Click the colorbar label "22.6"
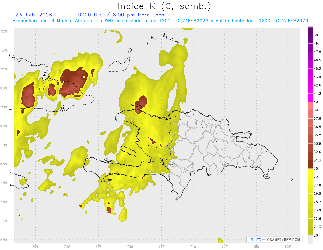The width and height of the screenshot is (323, 250). click(317, 219)
